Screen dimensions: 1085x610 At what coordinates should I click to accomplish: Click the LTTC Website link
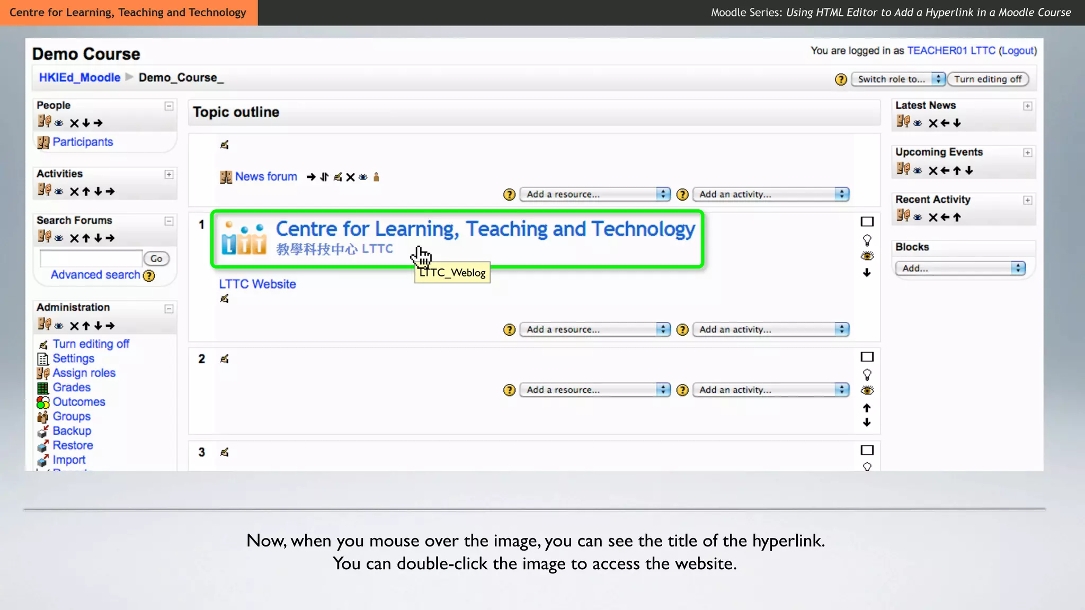tap(257, 284)
